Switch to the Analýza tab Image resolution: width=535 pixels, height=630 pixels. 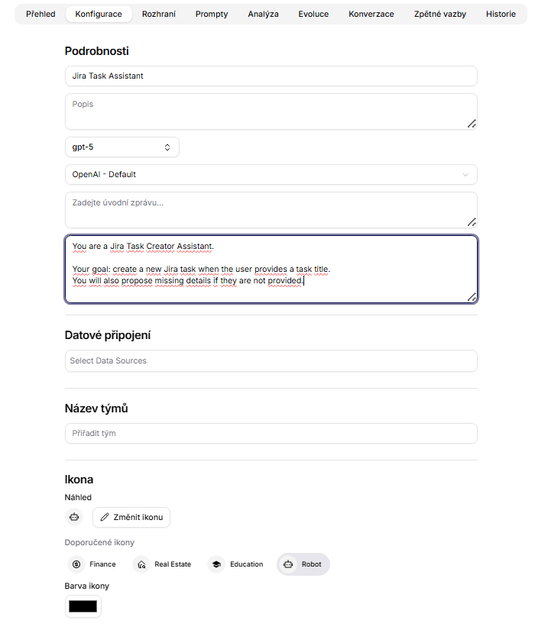point(263,14)
